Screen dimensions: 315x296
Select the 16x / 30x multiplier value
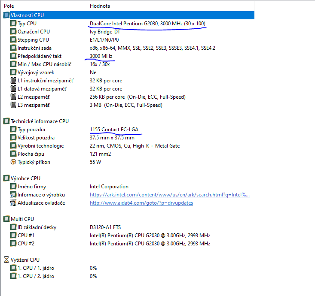pos(100,64)
